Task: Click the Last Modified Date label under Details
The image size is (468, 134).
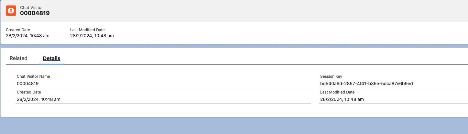Action: tap(337, 92)
